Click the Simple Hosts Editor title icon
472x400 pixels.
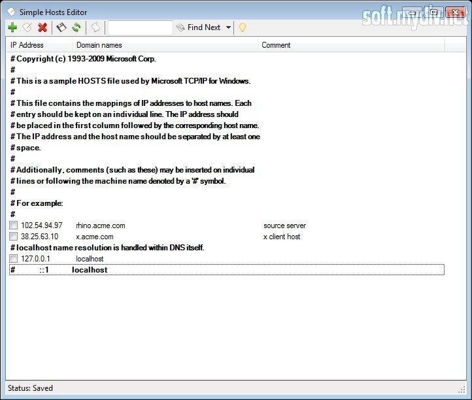point(11,12)
